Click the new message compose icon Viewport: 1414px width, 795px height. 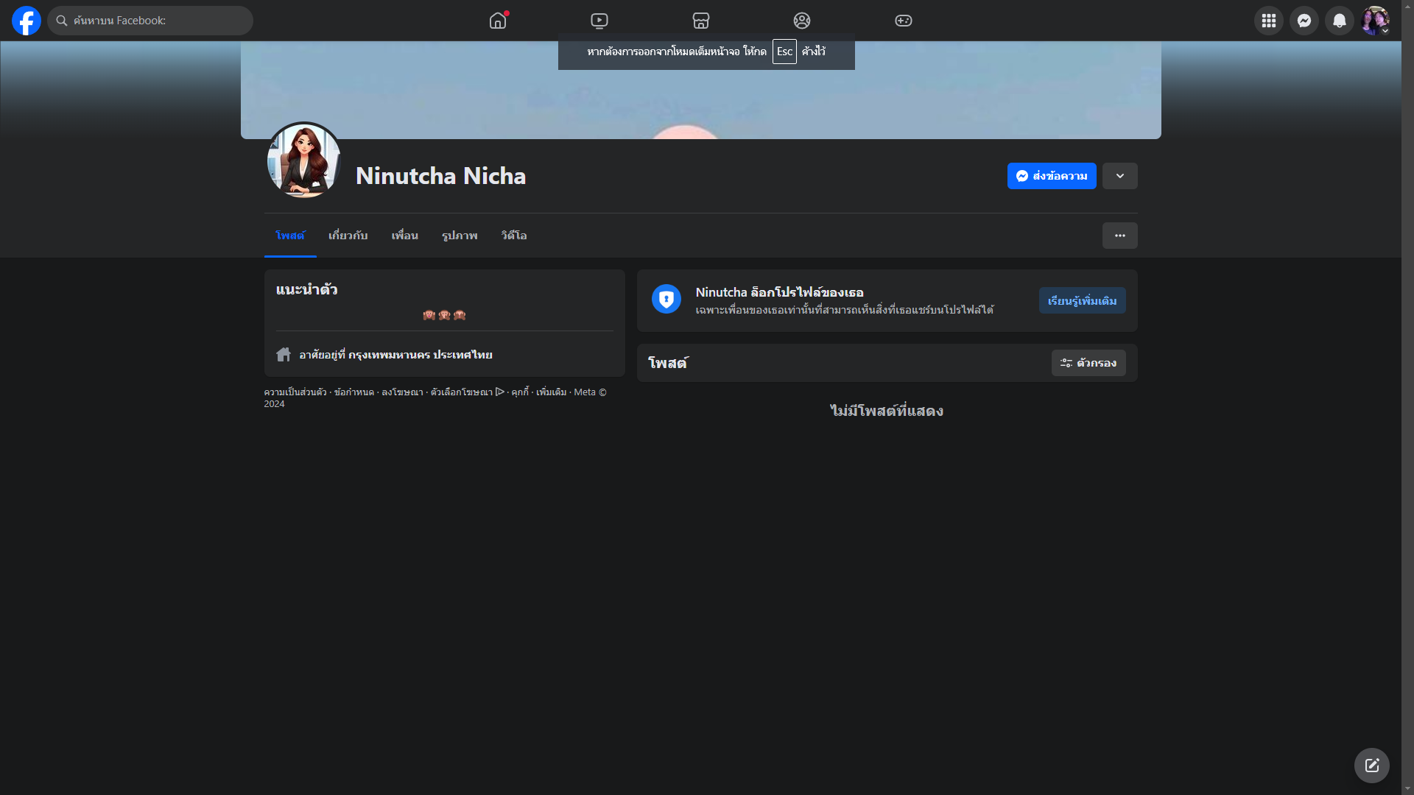1371,766
